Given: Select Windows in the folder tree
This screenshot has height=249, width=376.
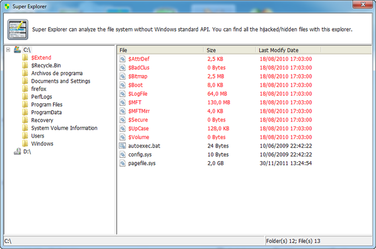Looking at the screenshot, I should pos(42,144).
